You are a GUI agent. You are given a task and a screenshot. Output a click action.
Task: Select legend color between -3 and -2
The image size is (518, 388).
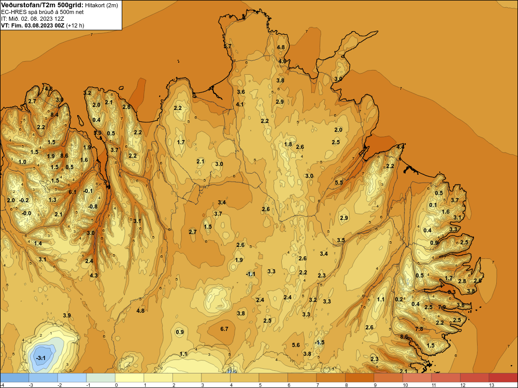click(x=44, y=378)
